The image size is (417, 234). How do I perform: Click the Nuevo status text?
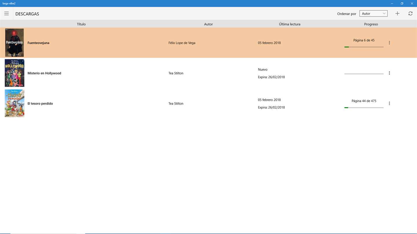[263, 69]
